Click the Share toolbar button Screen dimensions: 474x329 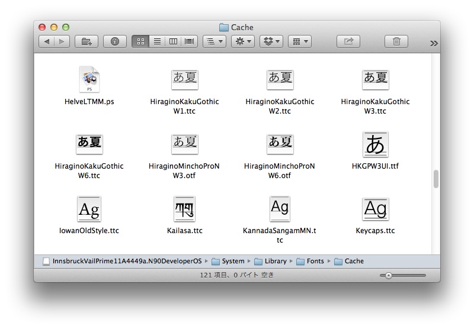(x=348, y=41)
